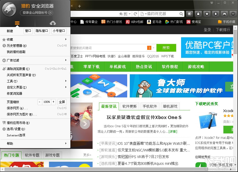Click the green 搜索 search button
The height and width of the screenshot is (172, 238).
click(x=166, y=48)
